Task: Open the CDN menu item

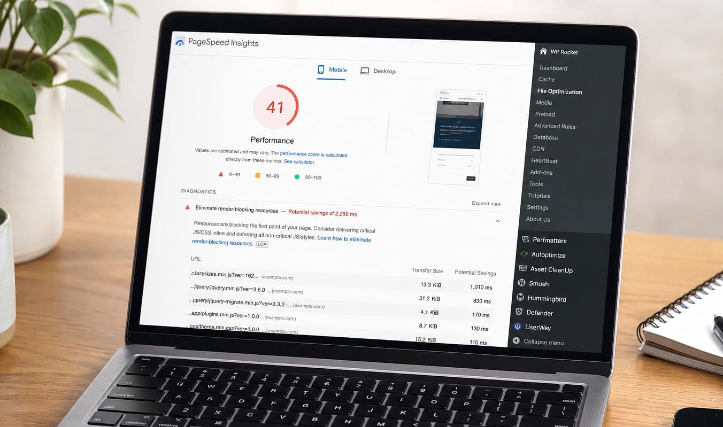Action: (x=538, y=149)
